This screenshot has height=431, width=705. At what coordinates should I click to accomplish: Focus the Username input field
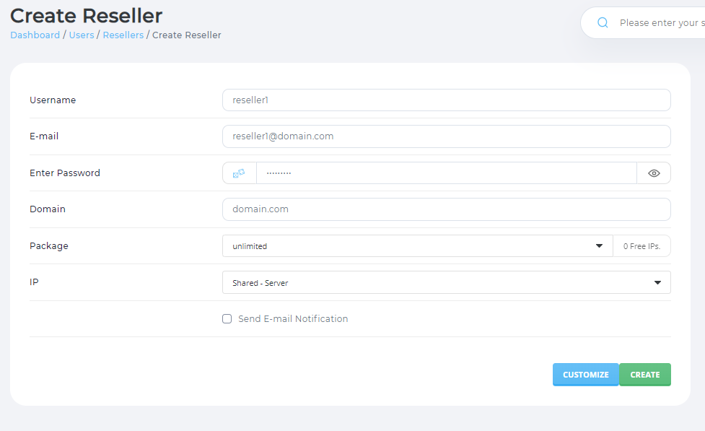[446, 100]
